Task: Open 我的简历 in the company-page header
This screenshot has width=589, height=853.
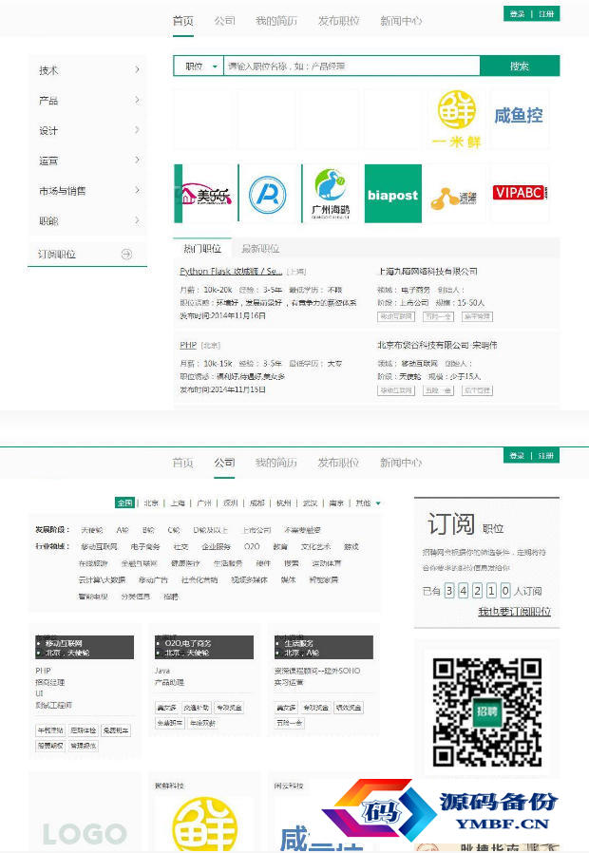Action: coord(276,463)
